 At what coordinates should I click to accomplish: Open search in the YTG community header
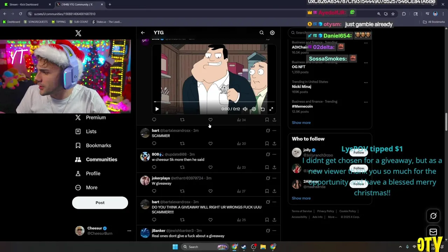pos(261,33)
